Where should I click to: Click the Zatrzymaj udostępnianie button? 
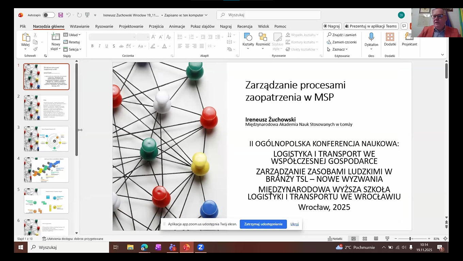click(x=263, y=224)
